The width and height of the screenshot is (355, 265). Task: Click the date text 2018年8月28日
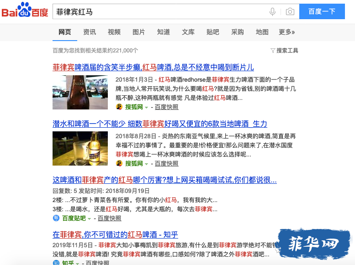[136, 136]
